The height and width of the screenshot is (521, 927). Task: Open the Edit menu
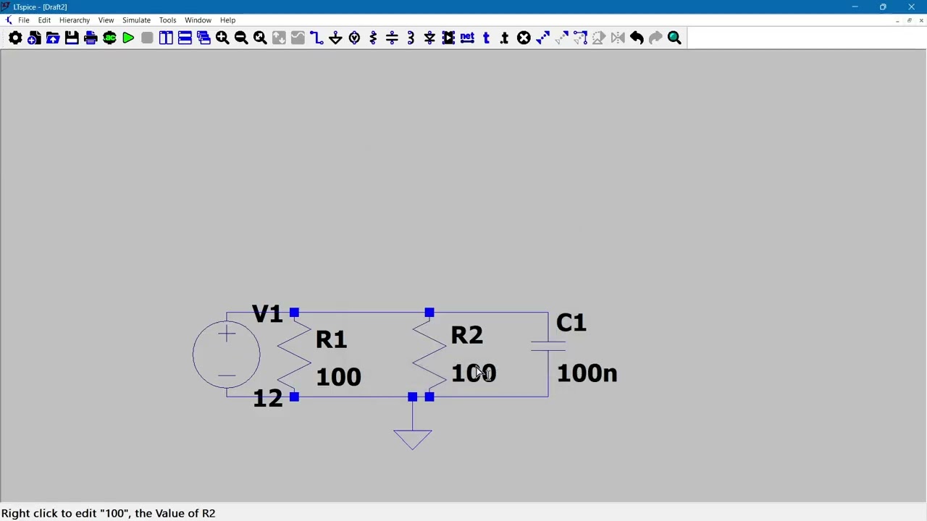(44, 20)
